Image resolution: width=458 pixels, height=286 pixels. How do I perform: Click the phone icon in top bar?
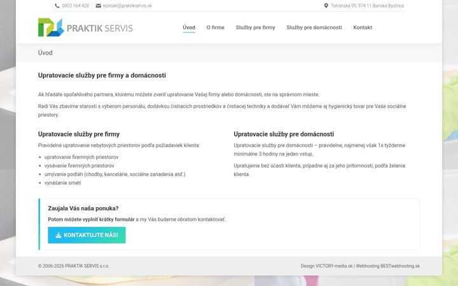pyautogui.click(x=57, y=6)
